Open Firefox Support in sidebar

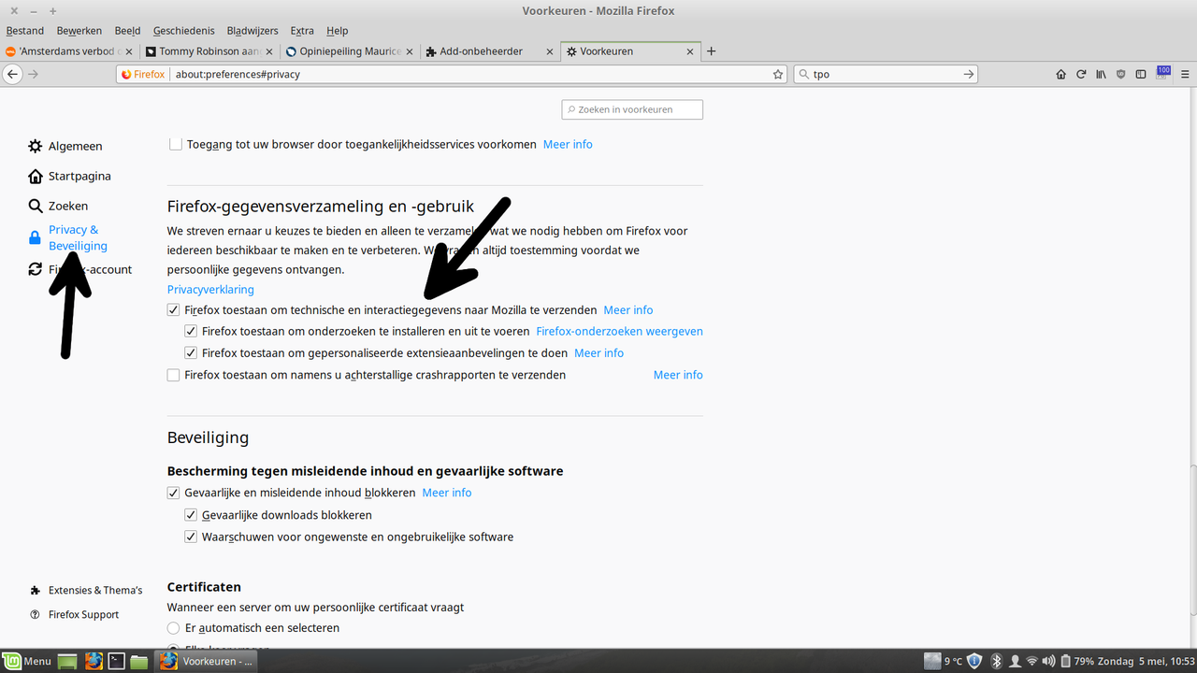point(74,614)
